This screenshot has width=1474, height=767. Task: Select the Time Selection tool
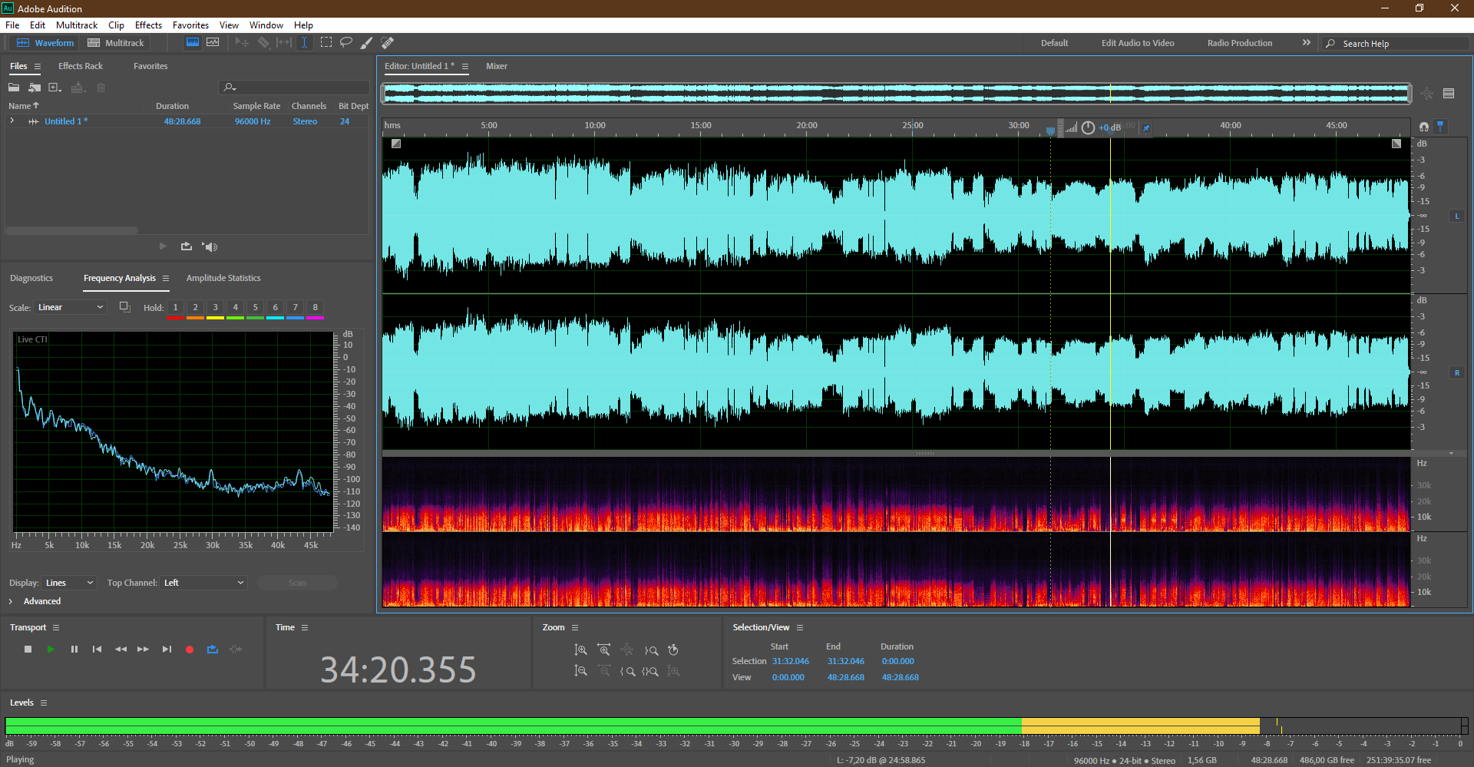click(x=304, y=43)
